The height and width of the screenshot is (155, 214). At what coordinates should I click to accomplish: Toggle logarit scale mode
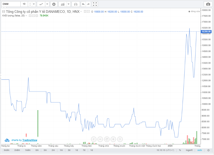click(x=189, y=150)
